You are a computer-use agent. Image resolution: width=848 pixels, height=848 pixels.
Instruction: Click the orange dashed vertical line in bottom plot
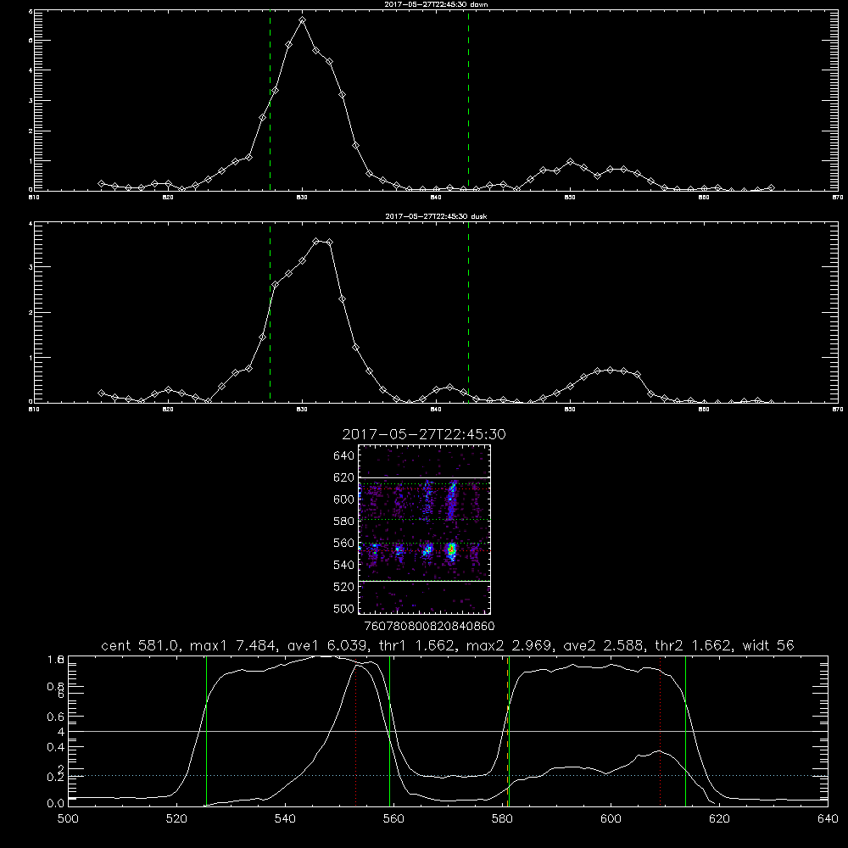507,731
